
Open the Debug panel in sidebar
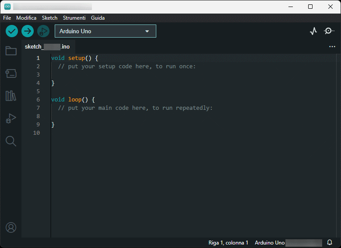pyautogui.click(x=11, y=119)
